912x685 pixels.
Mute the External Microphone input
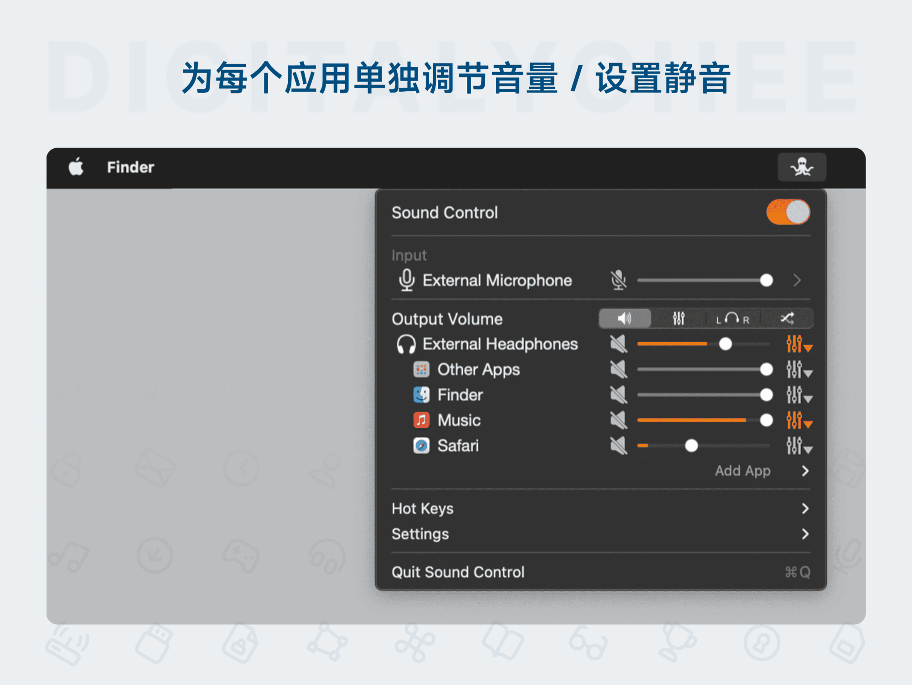tap(618, 280)
